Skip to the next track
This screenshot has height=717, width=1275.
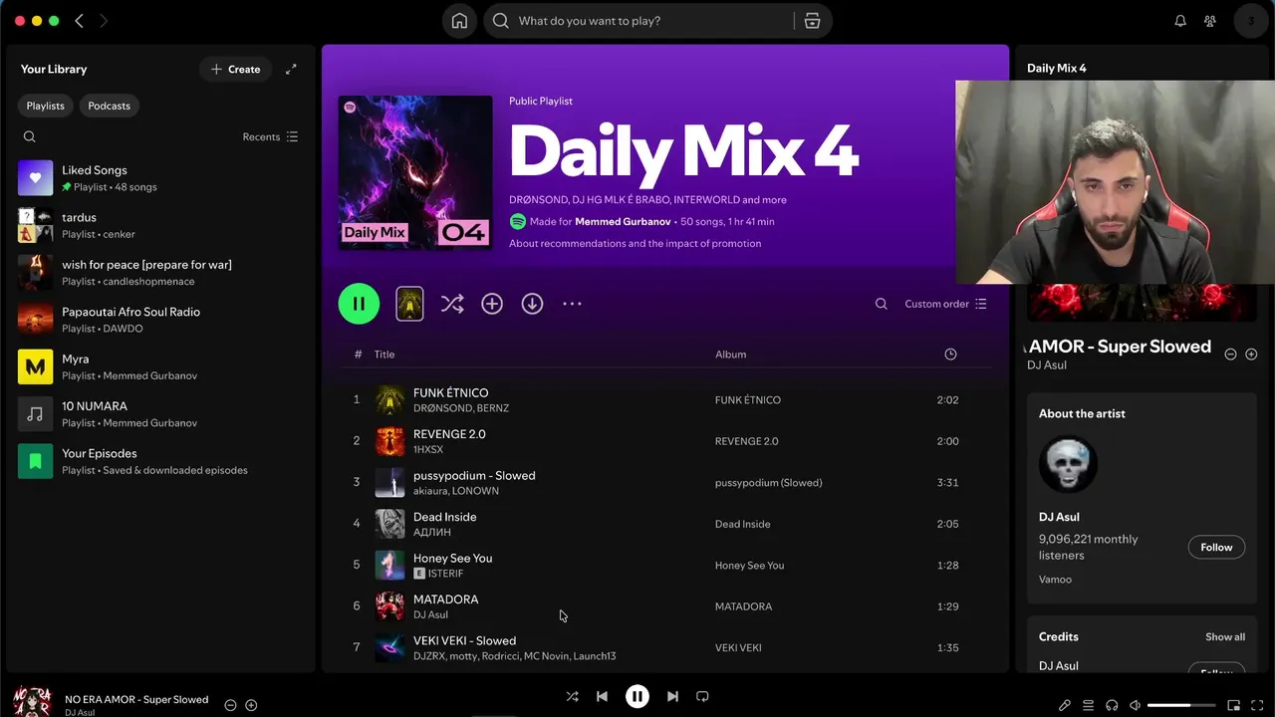pyautogui.click(x=672, y=697)
